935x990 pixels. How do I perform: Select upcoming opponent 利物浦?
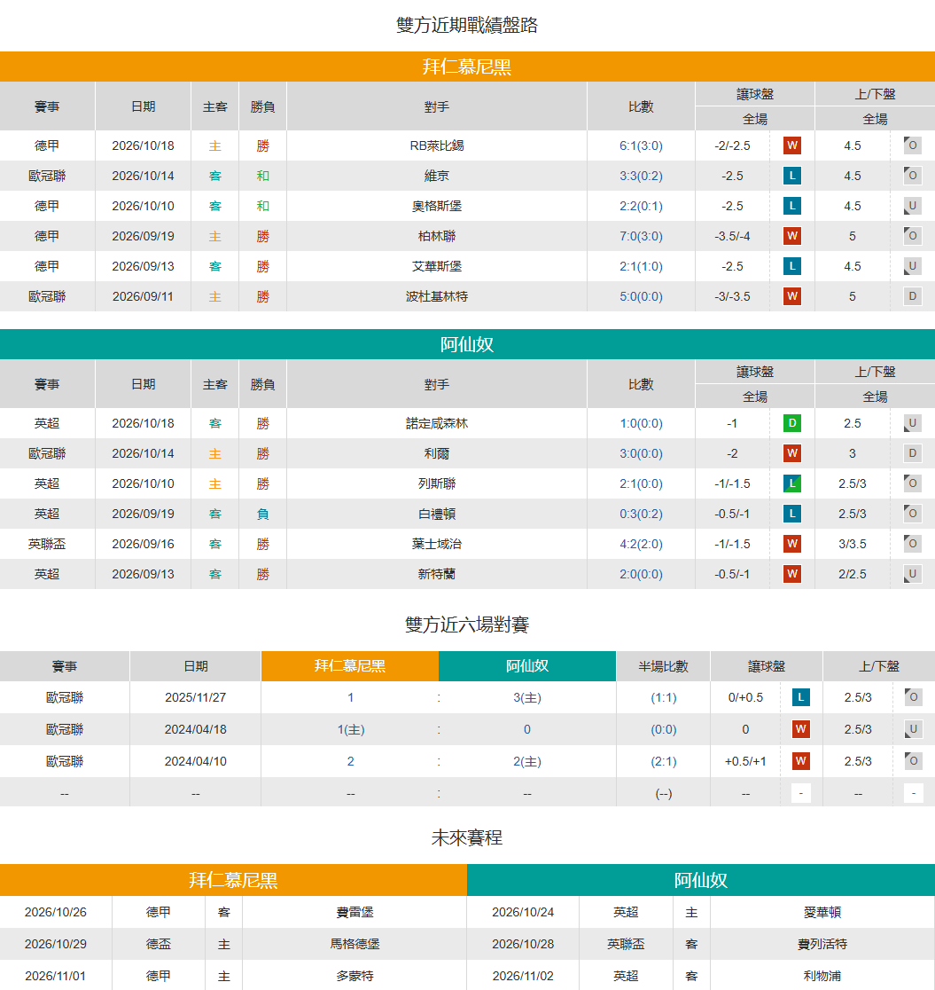(x=822, y=976)
